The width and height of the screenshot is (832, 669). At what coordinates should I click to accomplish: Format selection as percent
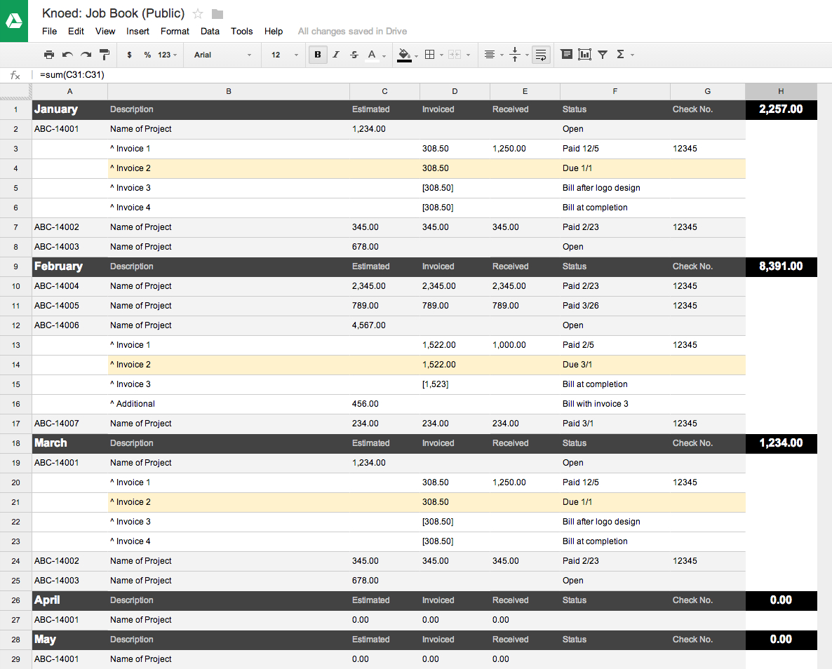(x=148, y=55)
